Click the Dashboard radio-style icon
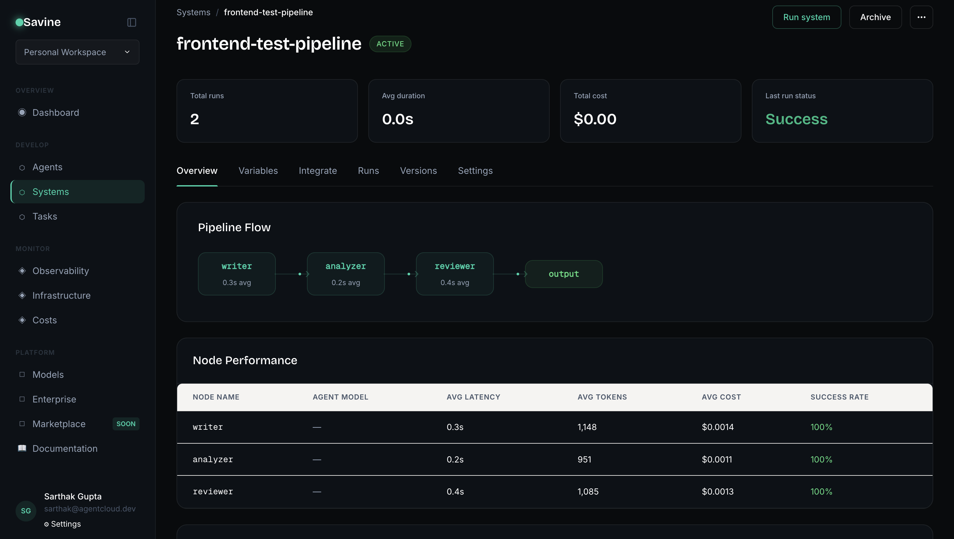This screenshot has height=539, width=954. pos(22,113)
